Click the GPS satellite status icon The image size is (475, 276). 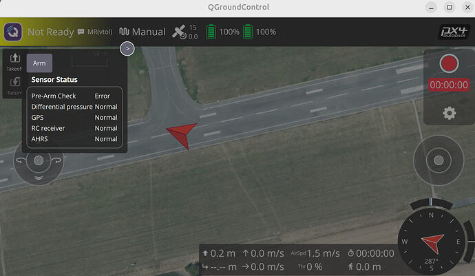pyautogui.click(x=179, y=32)
